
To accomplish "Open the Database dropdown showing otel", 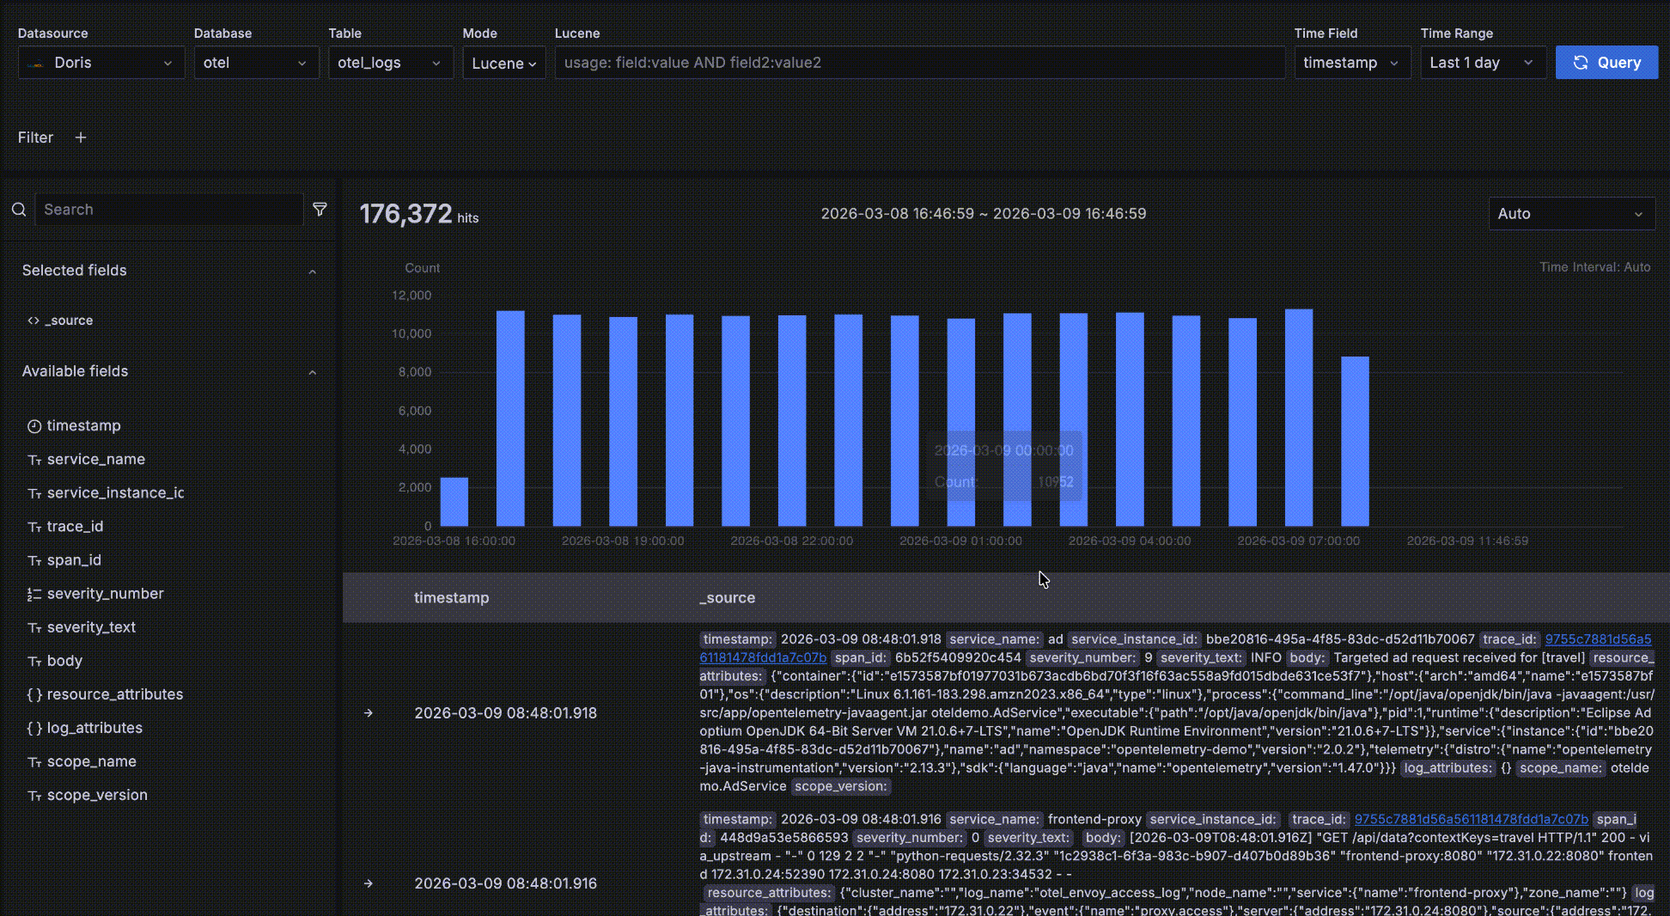I will pos(256,63).
